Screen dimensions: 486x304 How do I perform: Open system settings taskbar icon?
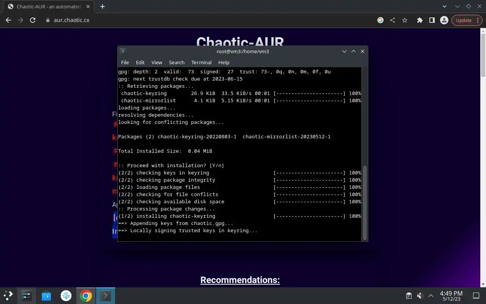27,295
